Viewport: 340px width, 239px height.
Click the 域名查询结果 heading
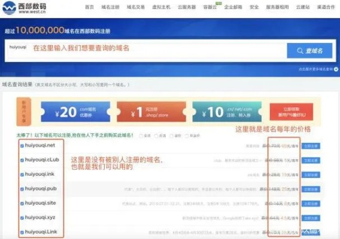pyautogui.click(x=17, y=84)
